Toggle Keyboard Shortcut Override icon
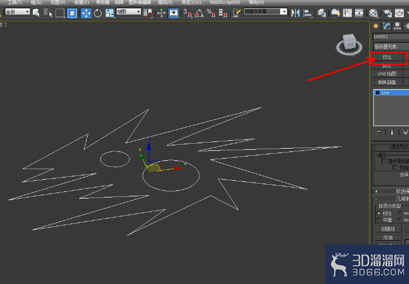Screen dimensions: 409x284 coord(174,13)
